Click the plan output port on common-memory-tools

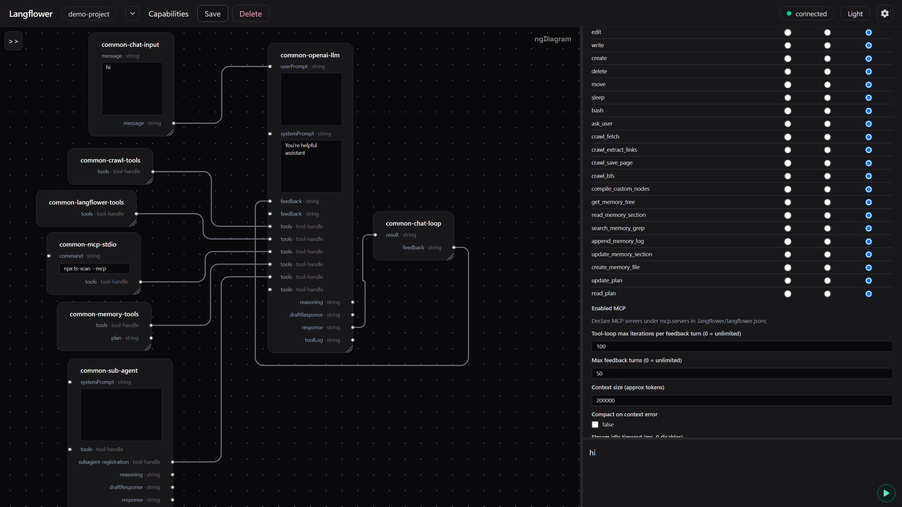151,338
